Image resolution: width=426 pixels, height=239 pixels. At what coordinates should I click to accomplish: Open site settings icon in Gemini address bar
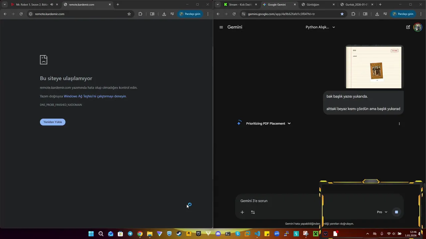[243, 14]
